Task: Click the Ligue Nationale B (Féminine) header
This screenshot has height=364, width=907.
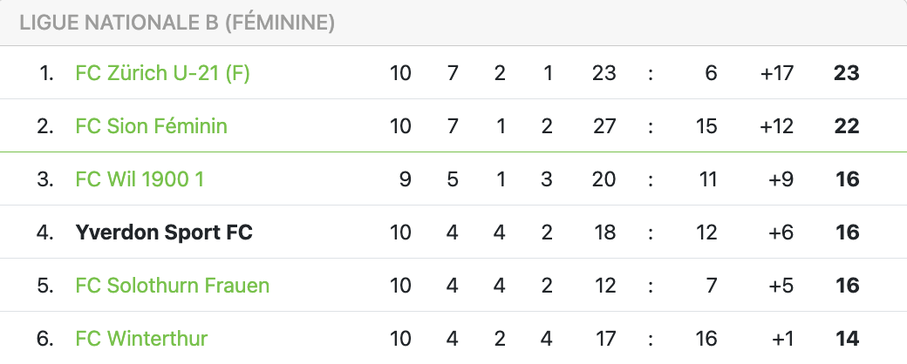Action: pyautogui.click(x=177, y=24)
